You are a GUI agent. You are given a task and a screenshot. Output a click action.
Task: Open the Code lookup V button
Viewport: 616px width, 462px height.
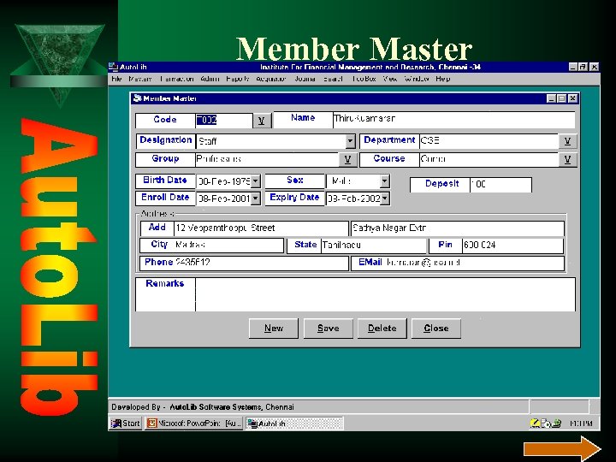click(262, 121)
